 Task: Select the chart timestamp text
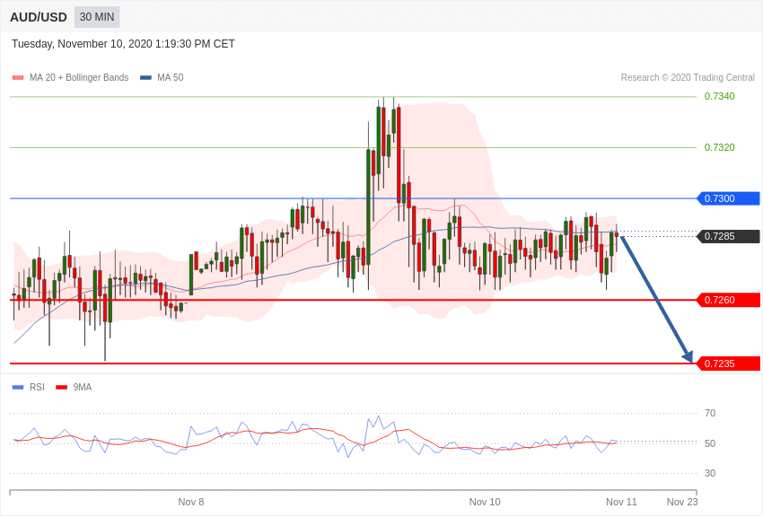(123, 44)
